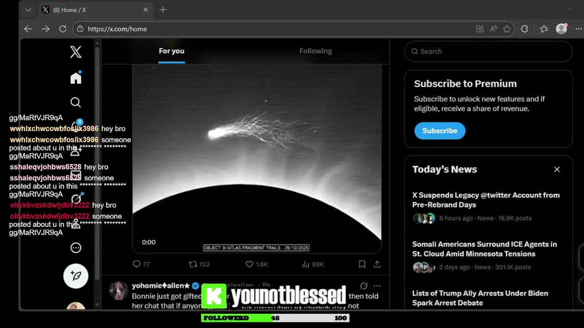Expand the tab actions dropdown chevron
The image size is (584, 328).
28,10
